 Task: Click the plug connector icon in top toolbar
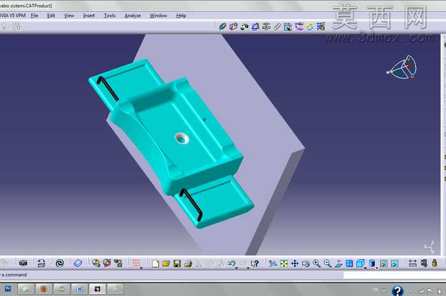(x=222, y=27)
